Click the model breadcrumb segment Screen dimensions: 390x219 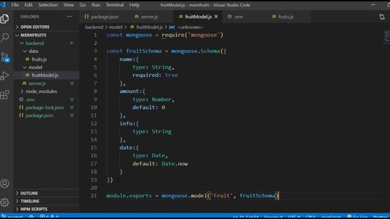[x=116, y=27]
